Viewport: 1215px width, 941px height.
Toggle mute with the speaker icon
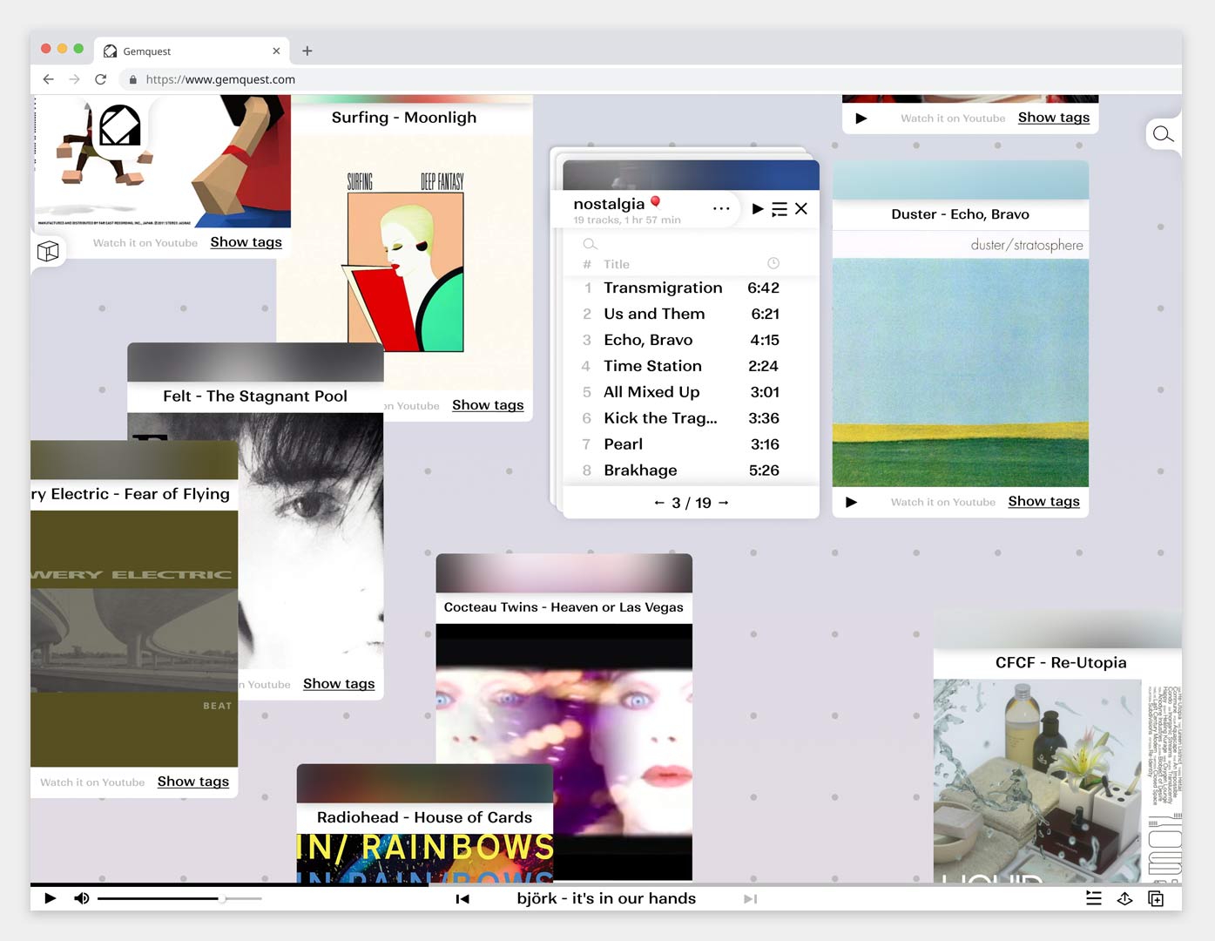pos(81,898)
